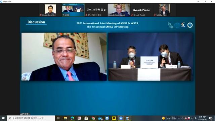Select Abdelfattah Saoud's video thumbnail
Screen dimensions: 215x121
coord(119,10)
